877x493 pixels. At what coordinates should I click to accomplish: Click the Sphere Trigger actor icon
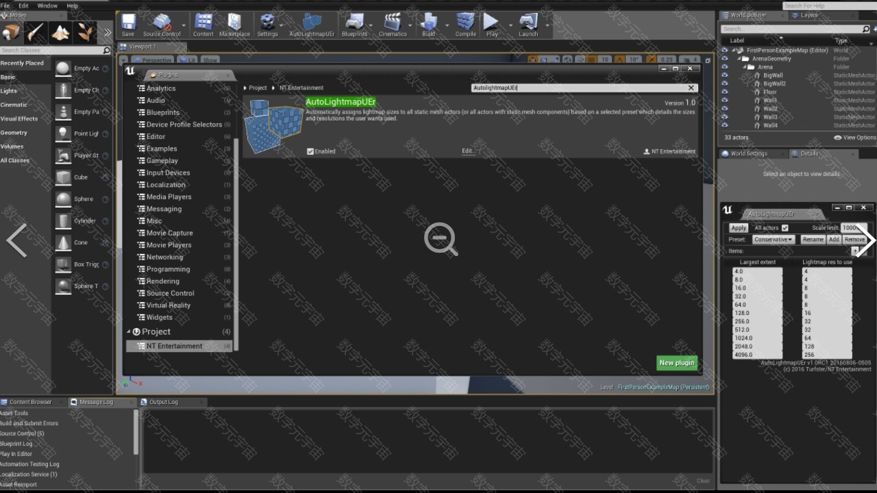(x=63, y=286)
